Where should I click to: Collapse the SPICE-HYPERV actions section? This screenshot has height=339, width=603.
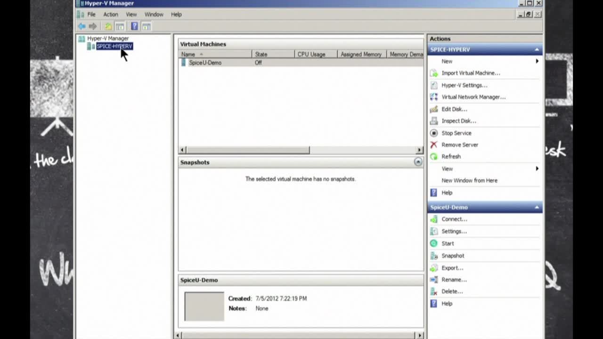pos(537,49)
